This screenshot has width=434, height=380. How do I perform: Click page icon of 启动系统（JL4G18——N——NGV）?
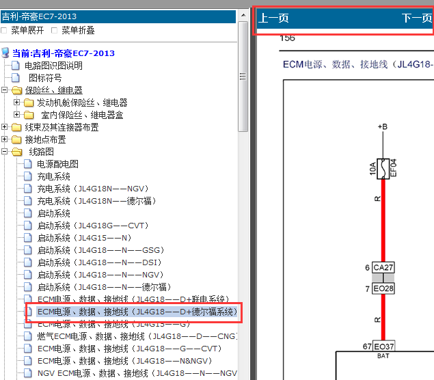tap(27, 275)
